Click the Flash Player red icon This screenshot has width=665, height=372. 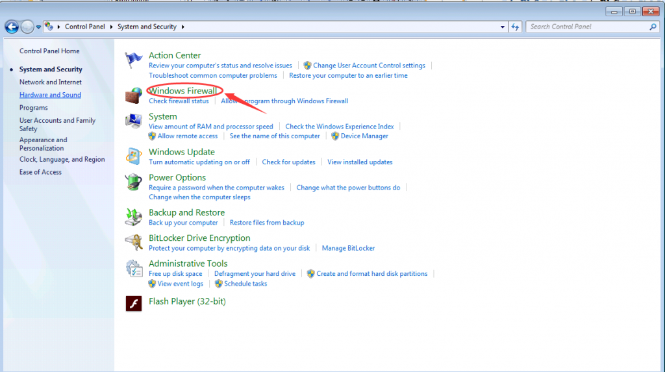click(x=134, y=303)
